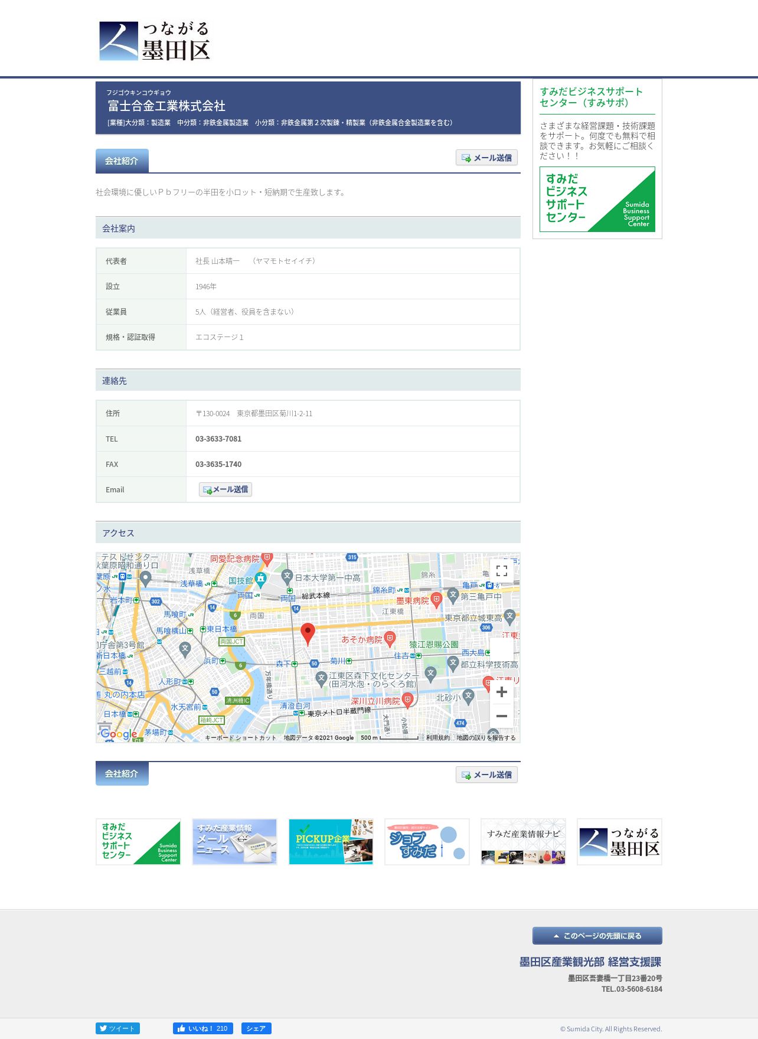Click the address 東京都墨田区菊川1-2-11
The height and width of the screenshot is (1039, 758).
pos(275,413)
